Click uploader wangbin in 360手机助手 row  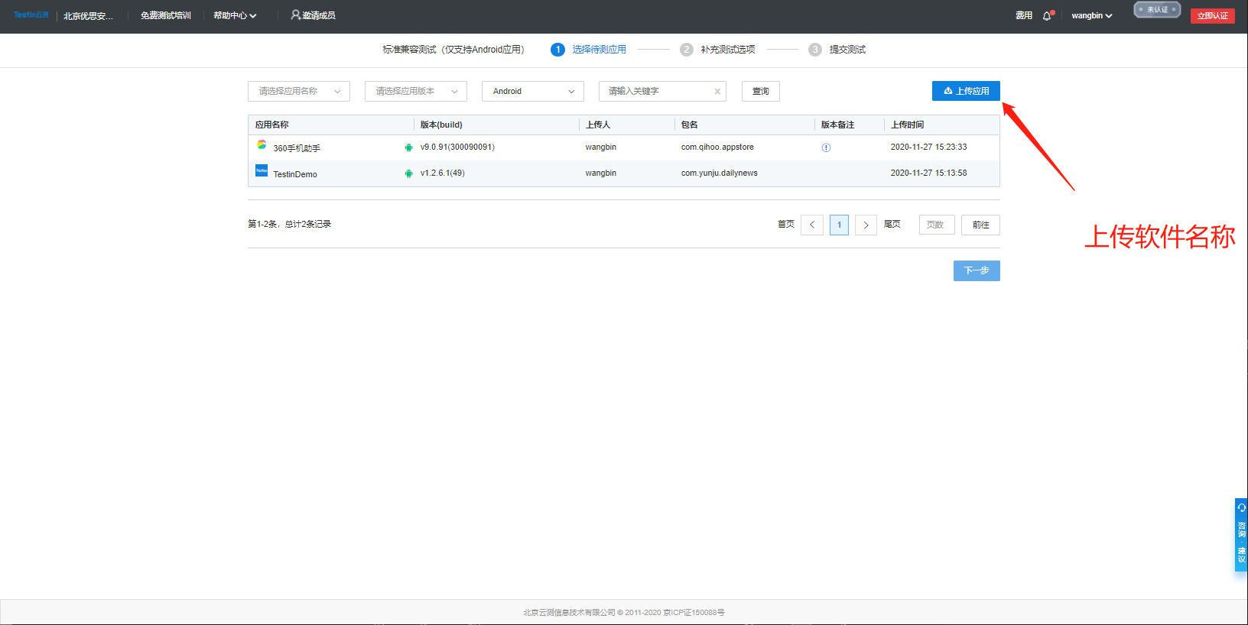[x=601, y=147]
